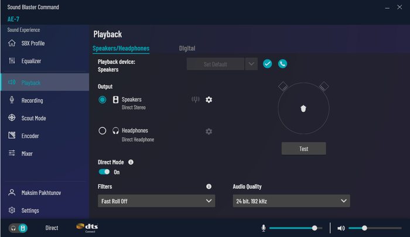Open the Equalizer sliders icon
This screenshot has height=237, width=410.
12,61
